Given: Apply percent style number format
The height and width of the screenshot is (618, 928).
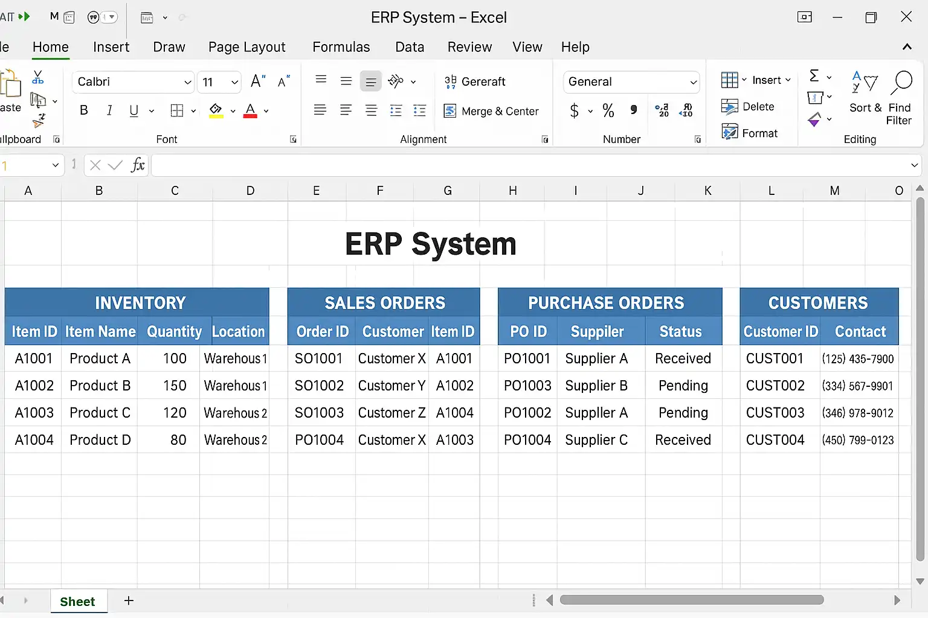Looking at the screenshot, I should click(608, 110).
